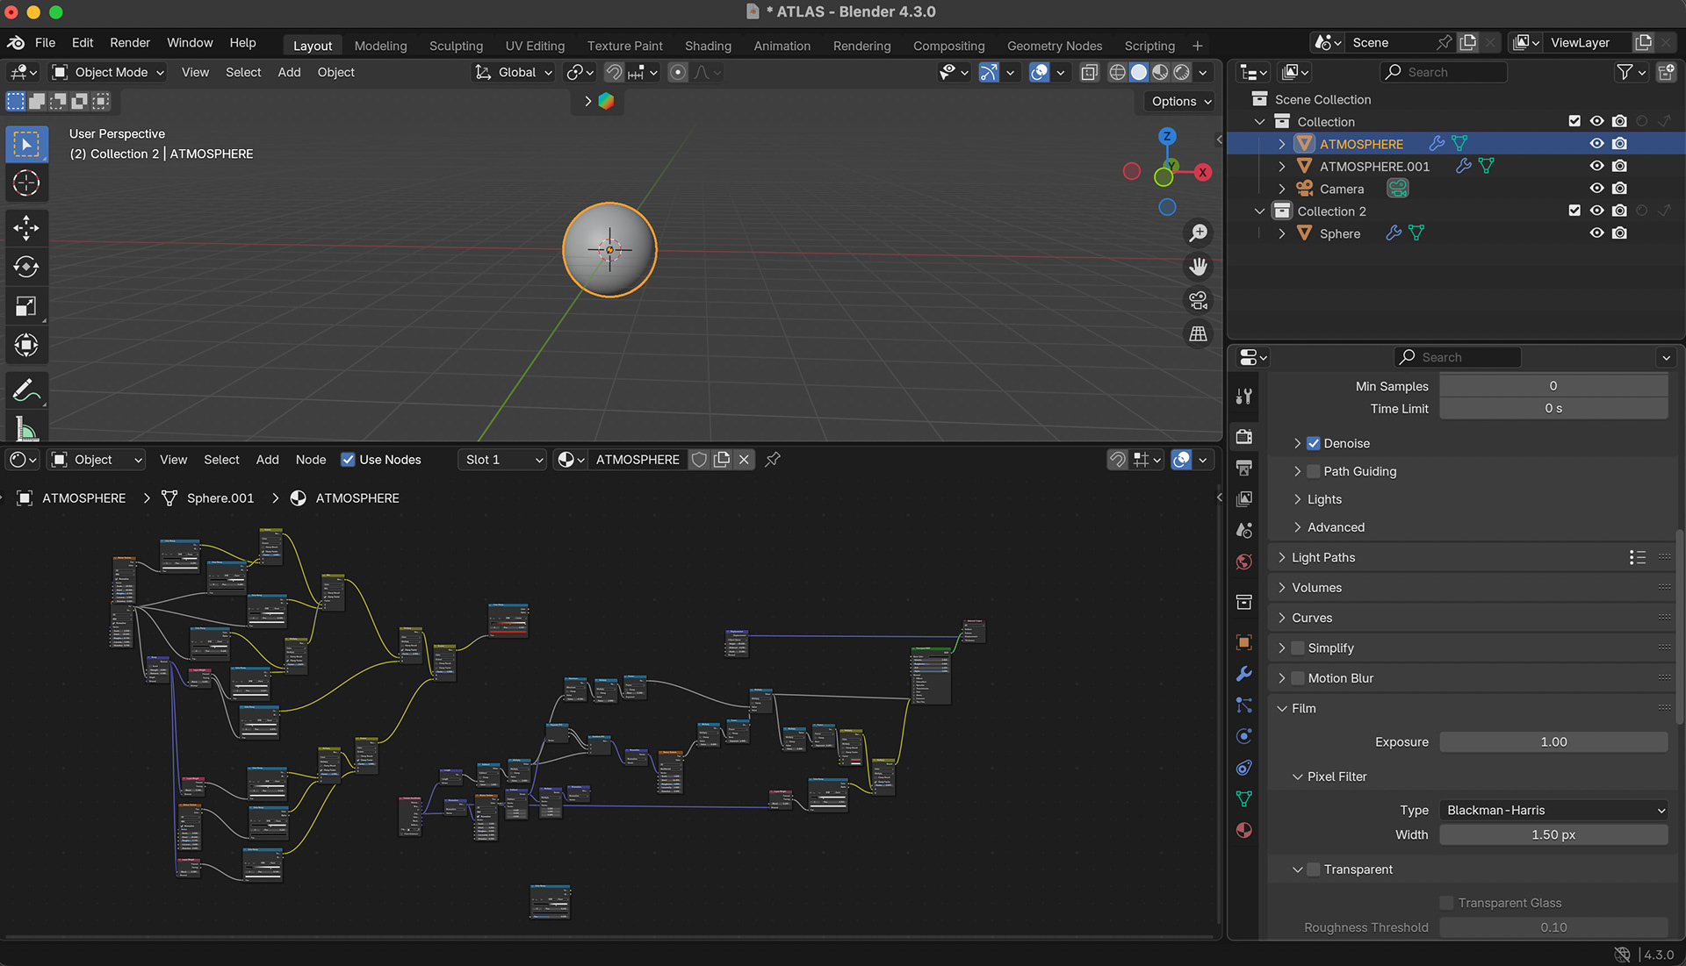Open the Slot 1 material slot dropdown

point(502,460)
